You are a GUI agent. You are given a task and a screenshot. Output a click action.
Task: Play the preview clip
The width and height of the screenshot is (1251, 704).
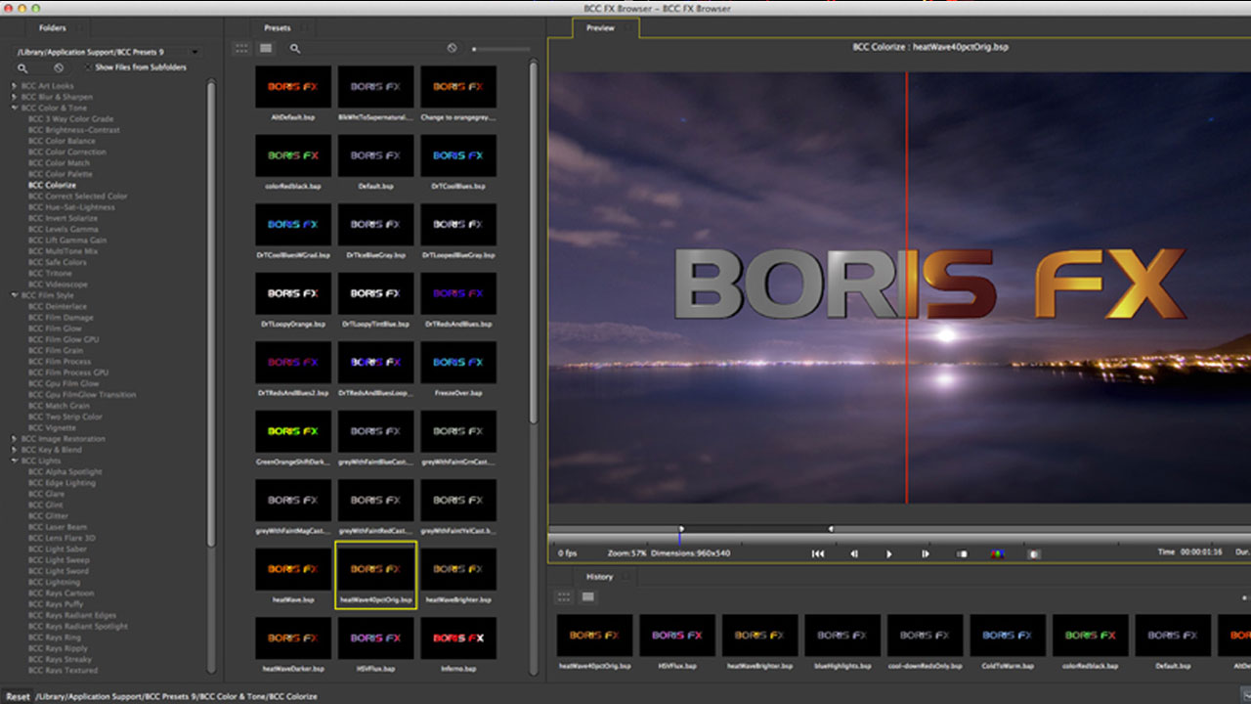coord(889,553)
